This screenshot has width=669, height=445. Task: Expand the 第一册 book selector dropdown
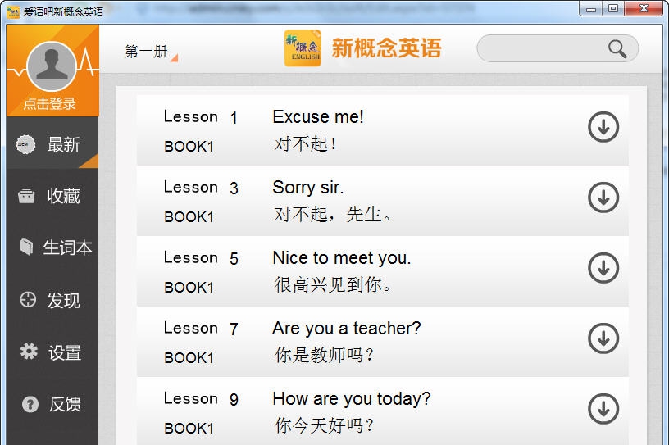[151, 52]
